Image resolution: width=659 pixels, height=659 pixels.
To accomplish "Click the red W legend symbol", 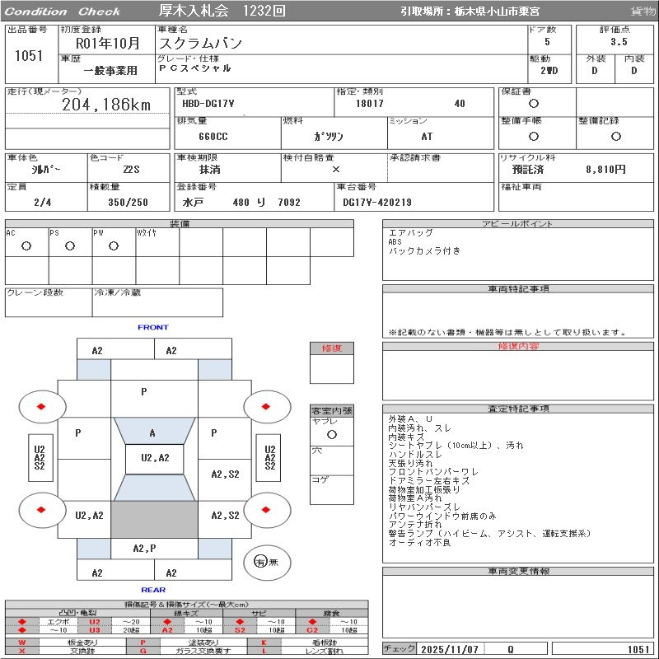I will click(x=22, y=642).
